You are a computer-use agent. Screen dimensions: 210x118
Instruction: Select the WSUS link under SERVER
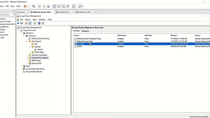coord(40,49)
